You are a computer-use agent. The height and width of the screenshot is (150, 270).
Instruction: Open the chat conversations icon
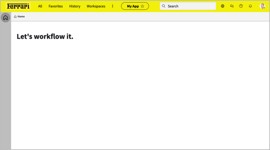(x=232, y=6)
